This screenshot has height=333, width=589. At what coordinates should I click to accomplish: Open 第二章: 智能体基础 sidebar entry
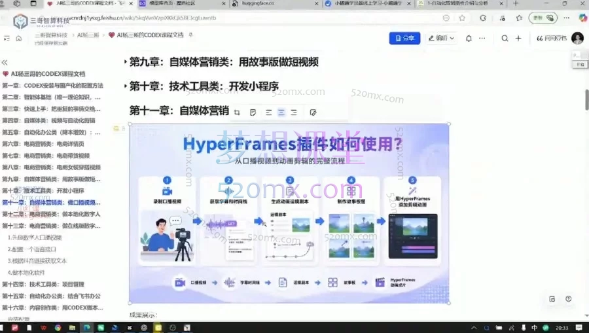click(52, 97)
